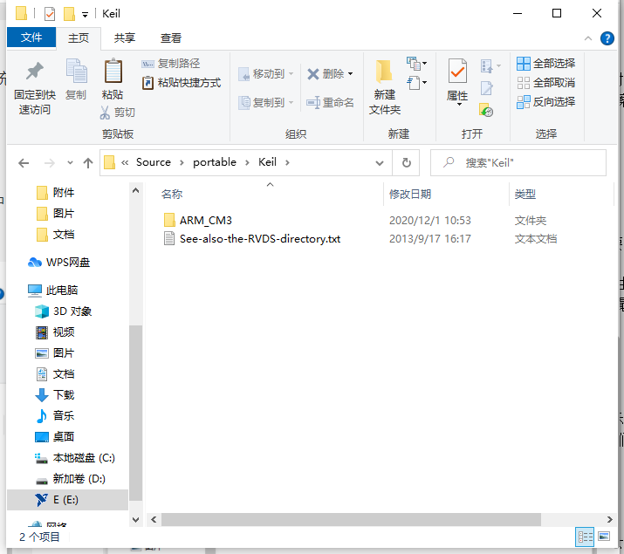624x554 pixels.
Task: Collapse the ribbon with chevron arrow
Action: coord(588,38)
